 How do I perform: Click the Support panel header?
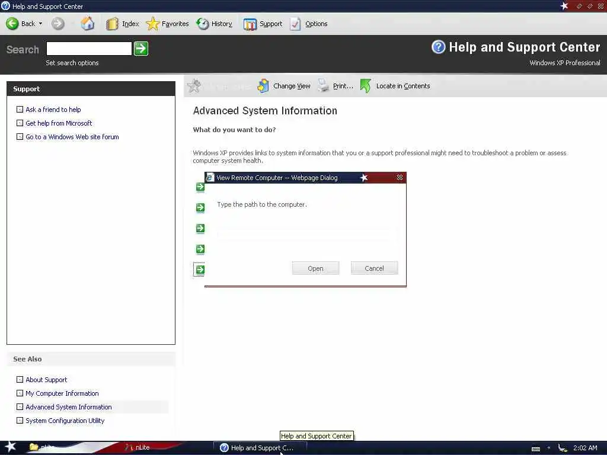[91, 89]
